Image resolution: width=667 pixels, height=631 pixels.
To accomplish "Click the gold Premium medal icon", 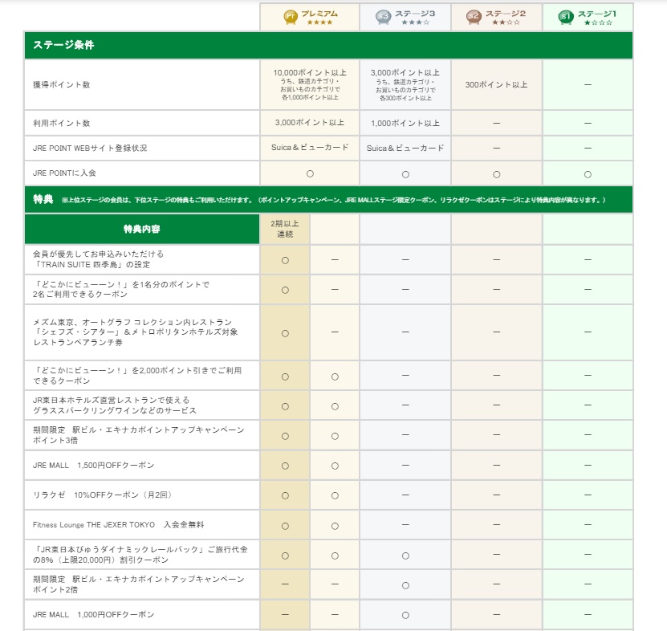I will tap(290, 17).
